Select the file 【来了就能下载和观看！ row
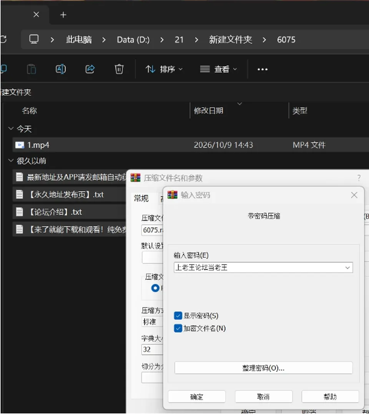The width and height of the screenshot is (369, 414). (x=70, y=229)
